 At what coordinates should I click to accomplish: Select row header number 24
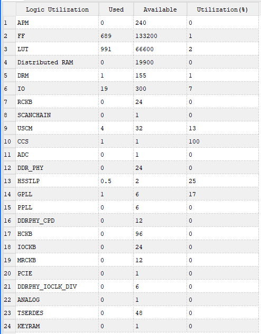pyautogui.click(x=10, y=326)
